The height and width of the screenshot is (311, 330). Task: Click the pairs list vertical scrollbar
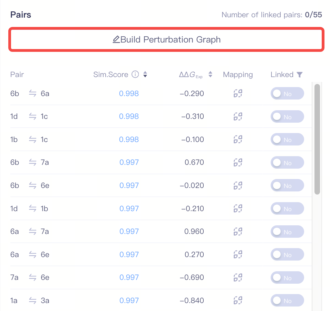coord(317,139)
